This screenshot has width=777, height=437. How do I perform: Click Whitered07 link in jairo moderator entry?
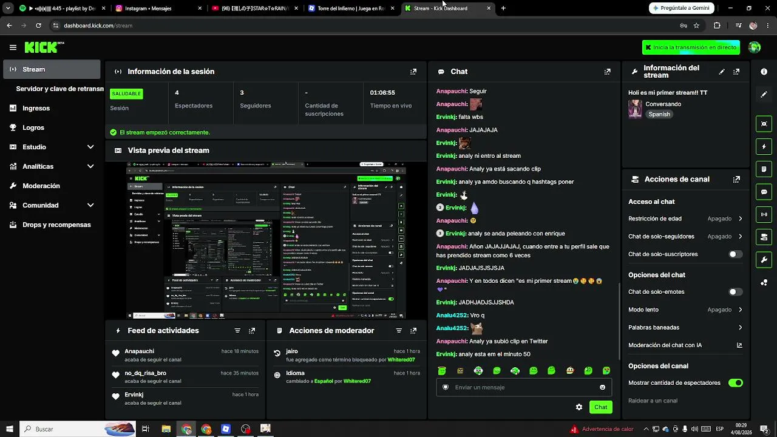pyautogui.click(x=401, y=360)
